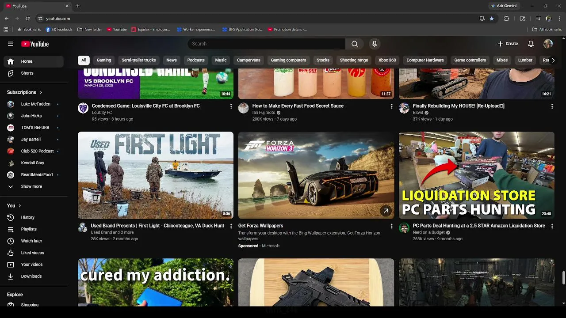Click browser reload button
566x318 pixels.
tap(27, 19)
